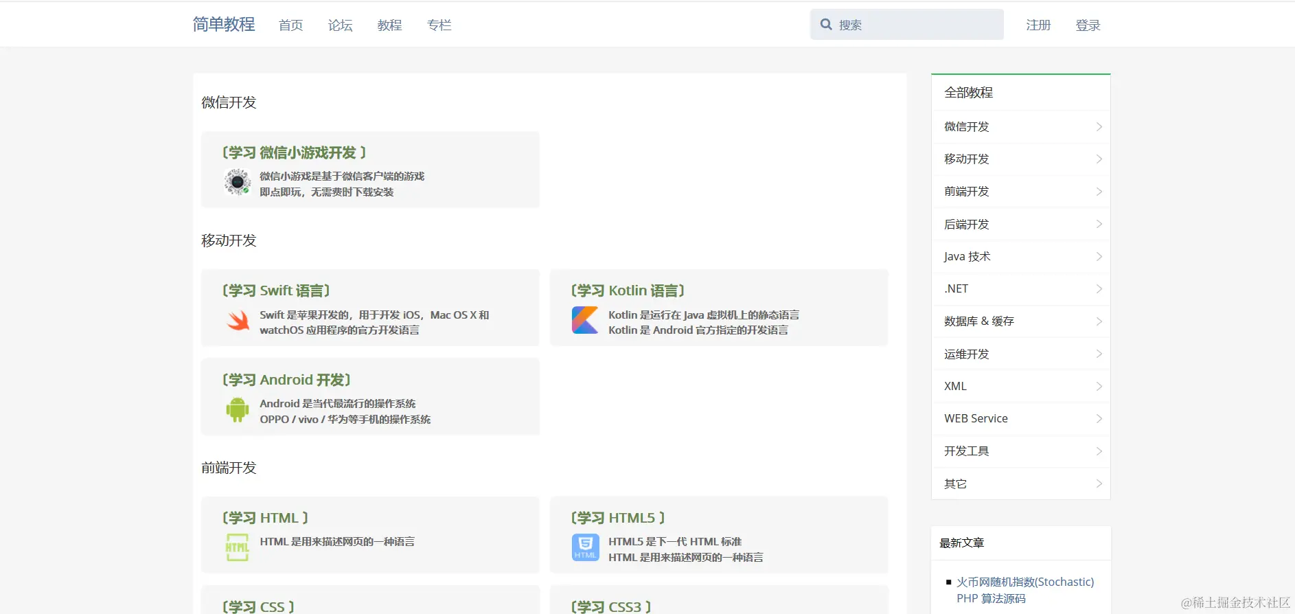Image resolution: width=1295 pixels, height=614 pixels.
Task: Select .NET in sidebar list
Action: 1020,288
